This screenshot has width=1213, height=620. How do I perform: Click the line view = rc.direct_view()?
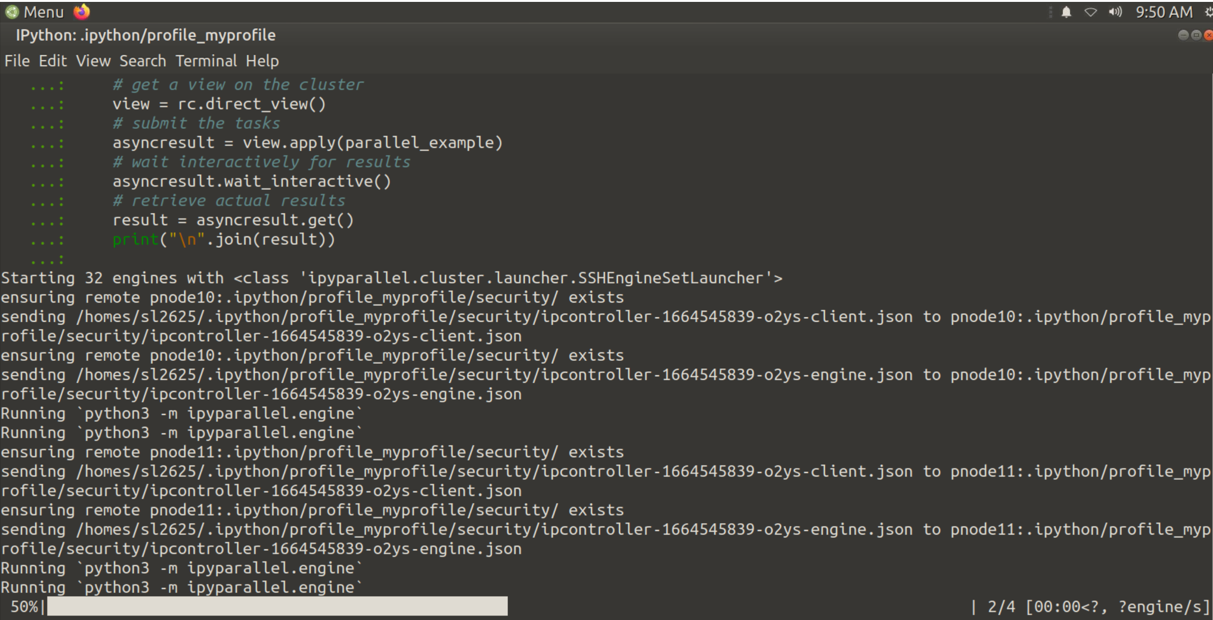click(x=219, y=104)
